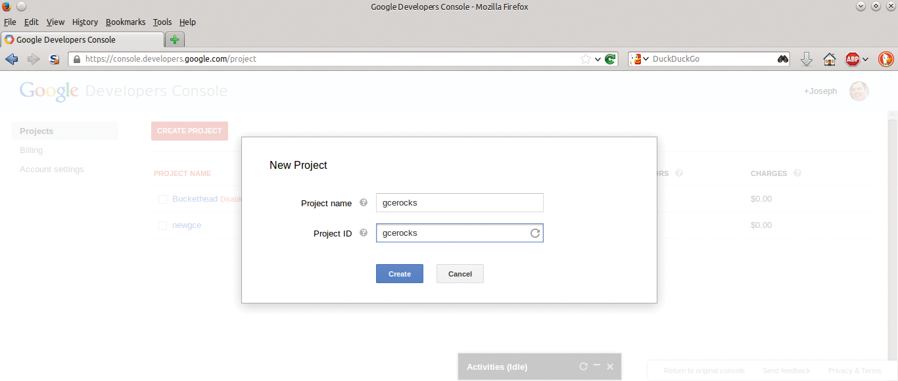Regenerate Project ID with refresh icon
The image size is (898, 381).
[535, 233]
